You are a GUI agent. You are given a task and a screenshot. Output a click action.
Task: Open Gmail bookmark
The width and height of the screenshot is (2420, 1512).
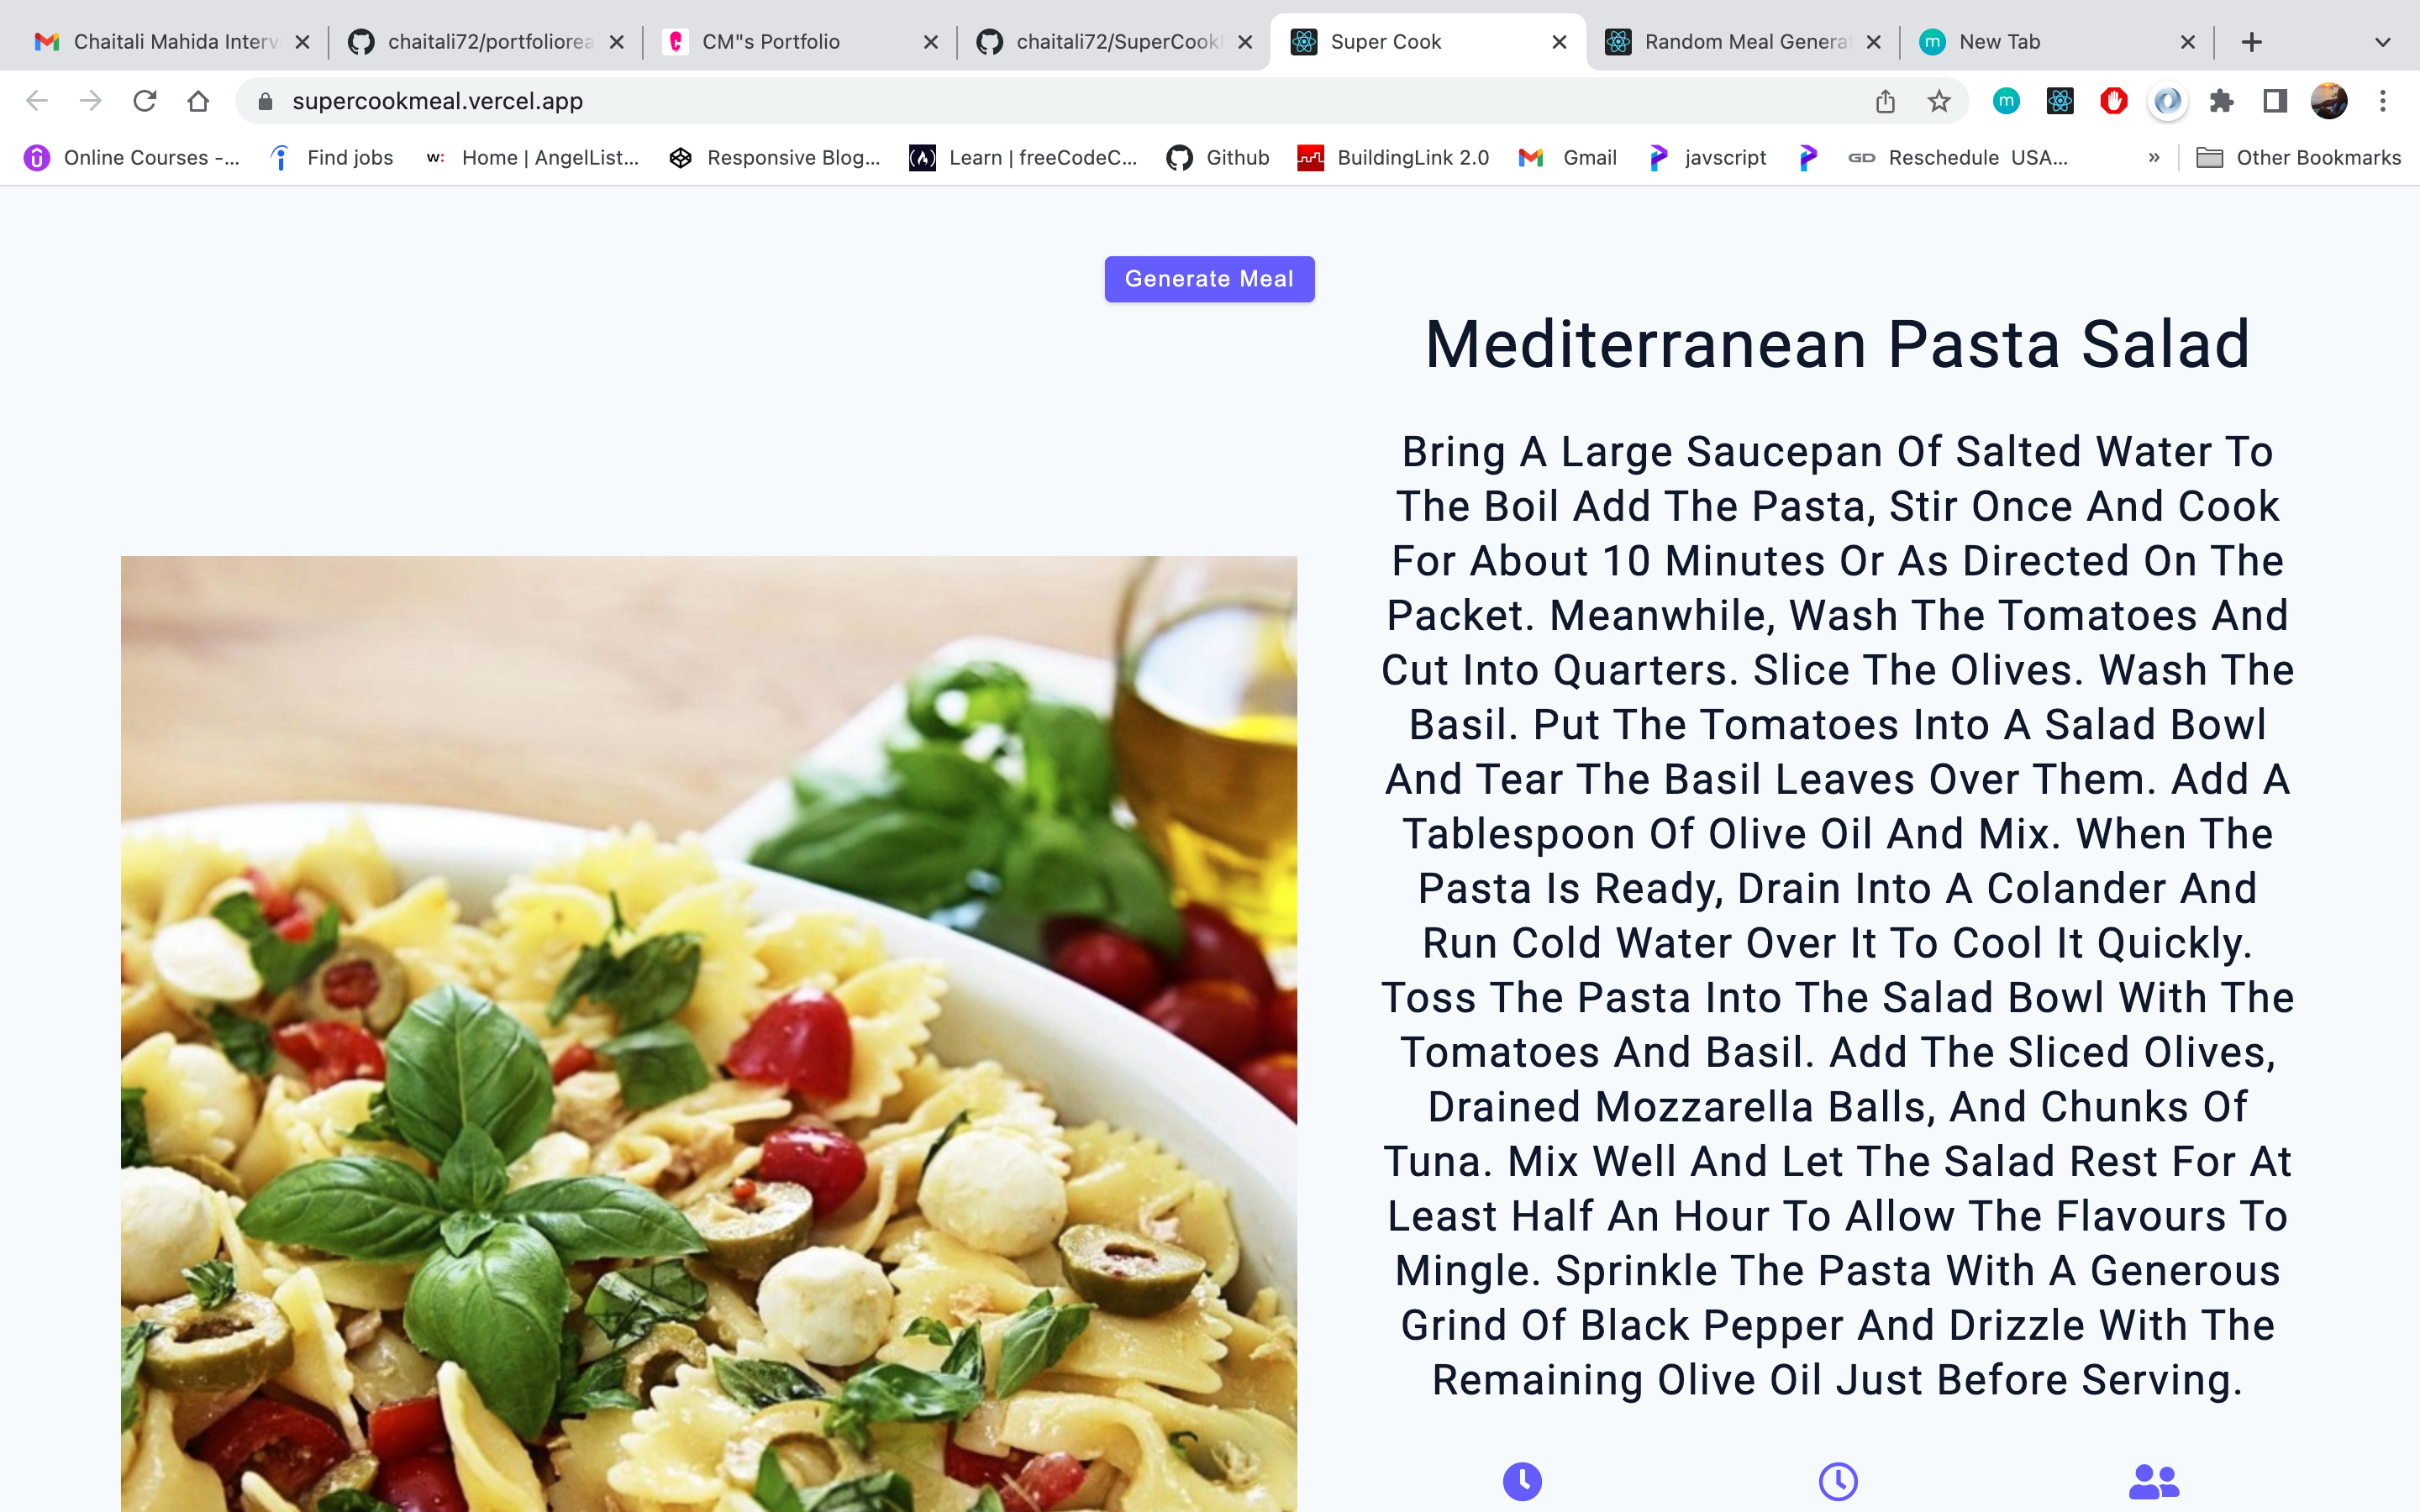[x=1567, y=158]
